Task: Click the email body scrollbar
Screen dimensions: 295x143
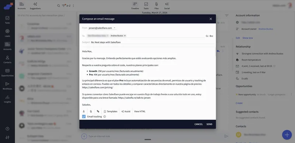Action: click(215, 52)
